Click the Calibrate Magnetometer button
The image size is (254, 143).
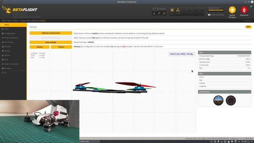pos(51,38)
